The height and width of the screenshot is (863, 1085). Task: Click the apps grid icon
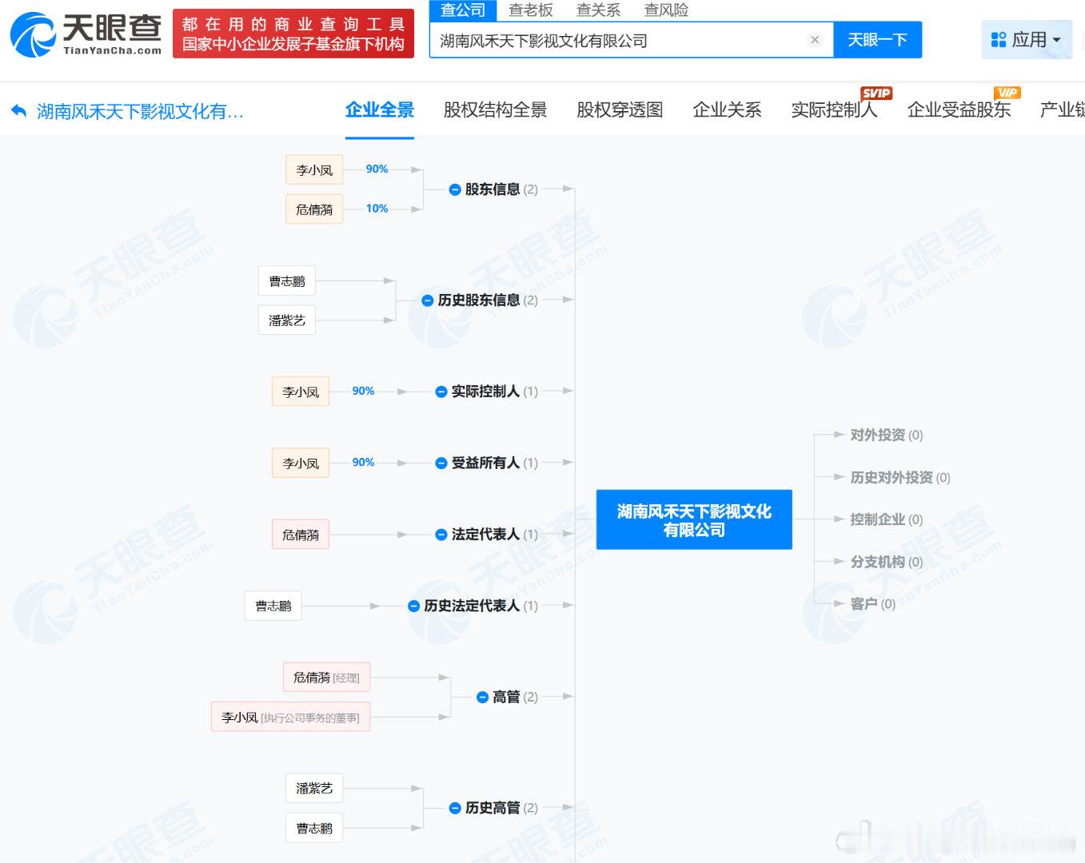tap(999, 40)
